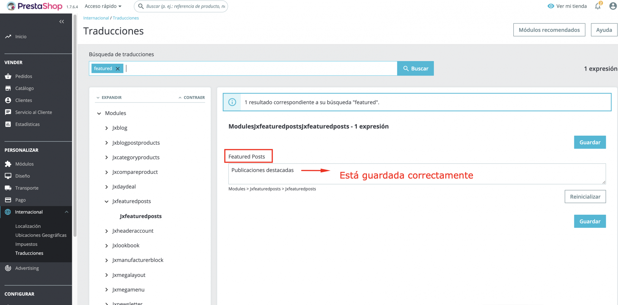Open the user profile avatar menu

[613, 6]
